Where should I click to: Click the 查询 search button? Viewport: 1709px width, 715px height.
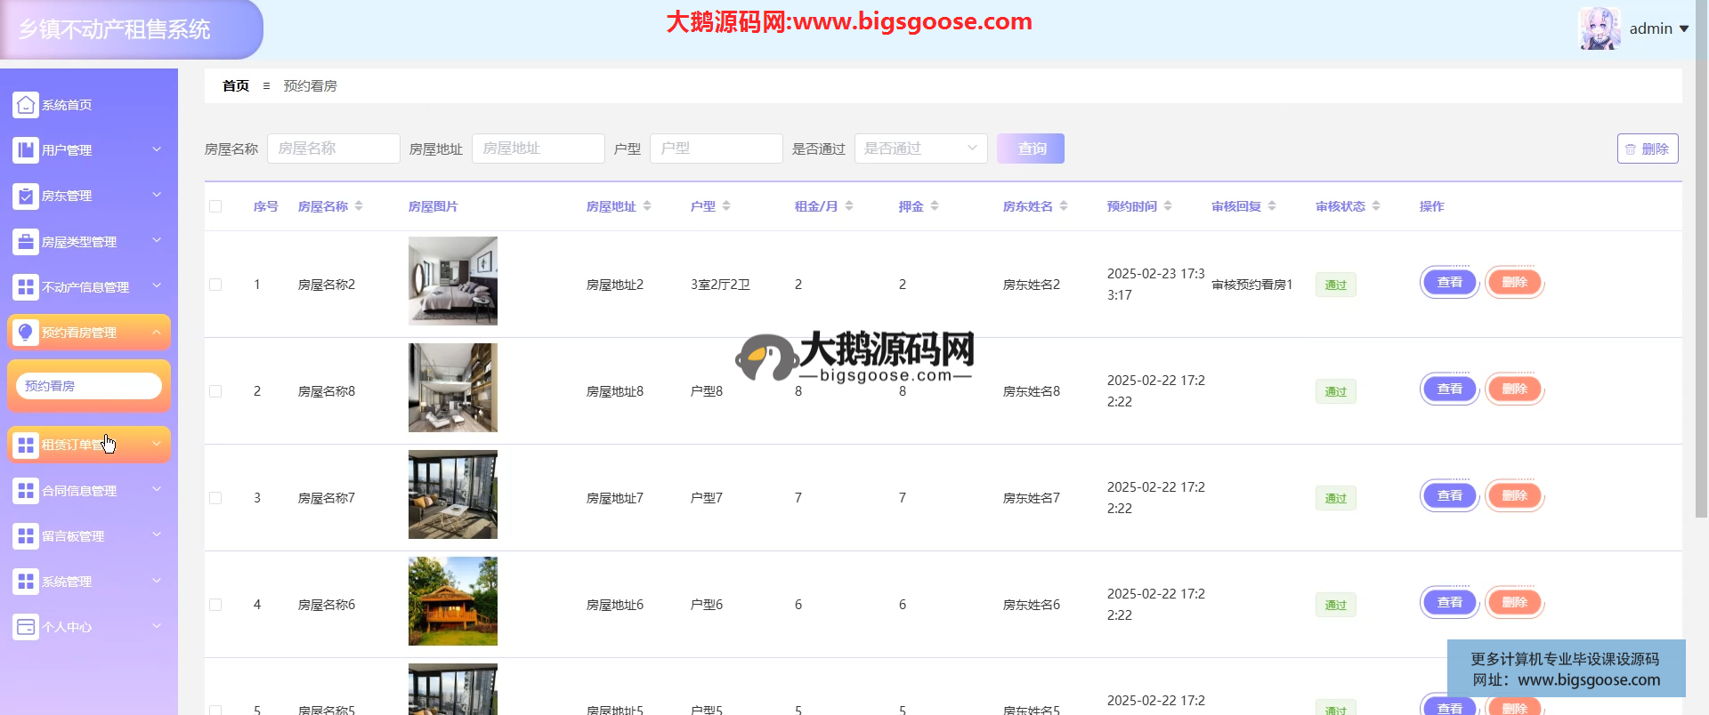pos(1030,149)
